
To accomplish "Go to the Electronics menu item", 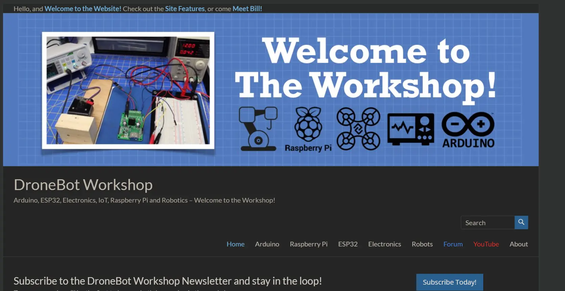I will pyautogui.click(x=385, y=244).
